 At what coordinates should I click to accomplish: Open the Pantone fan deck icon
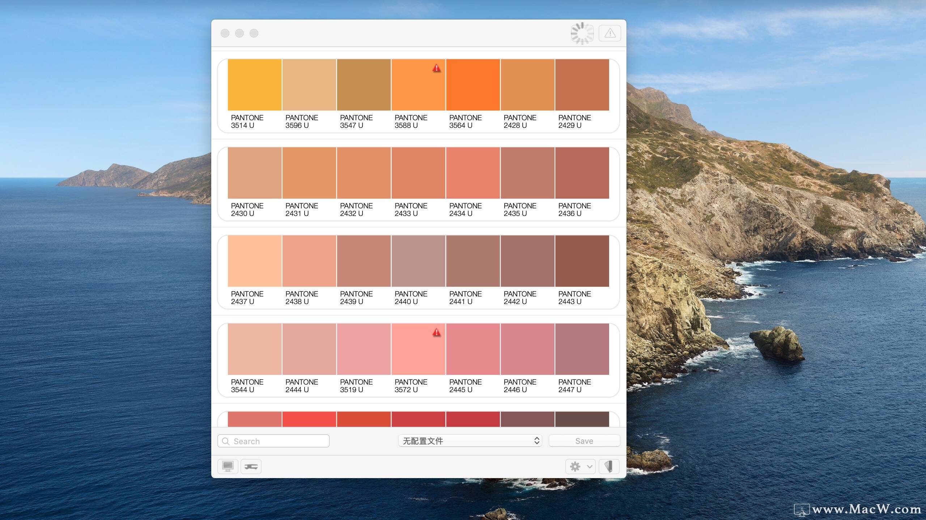[x=609, y=466]
